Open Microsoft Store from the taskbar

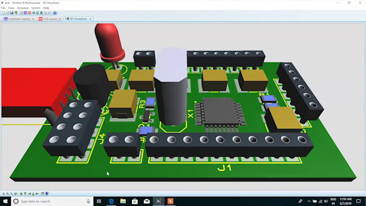pyautogui.click(x=135, y=201)
